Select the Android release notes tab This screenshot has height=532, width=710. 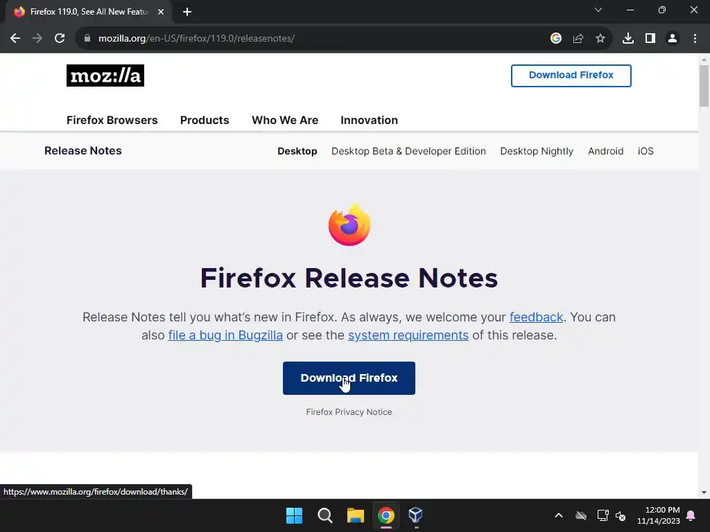pos(605,151)
